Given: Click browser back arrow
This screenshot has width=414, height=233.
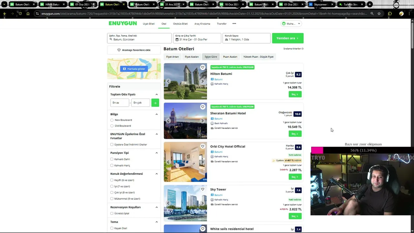Looking at the screenshot, I should (x=5, y=14).
